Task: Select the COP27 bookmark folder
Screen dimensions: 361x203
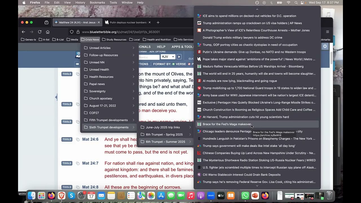Action: tap(109, 113)
